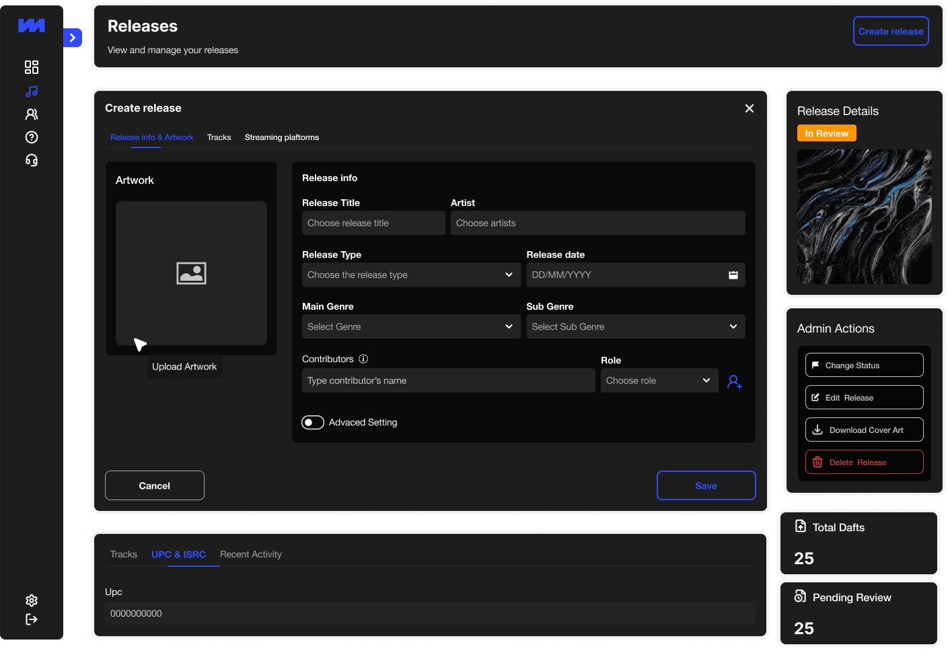
Task: Click the contributor's name input
Action: pyautogui.click(x=449, y=380)
